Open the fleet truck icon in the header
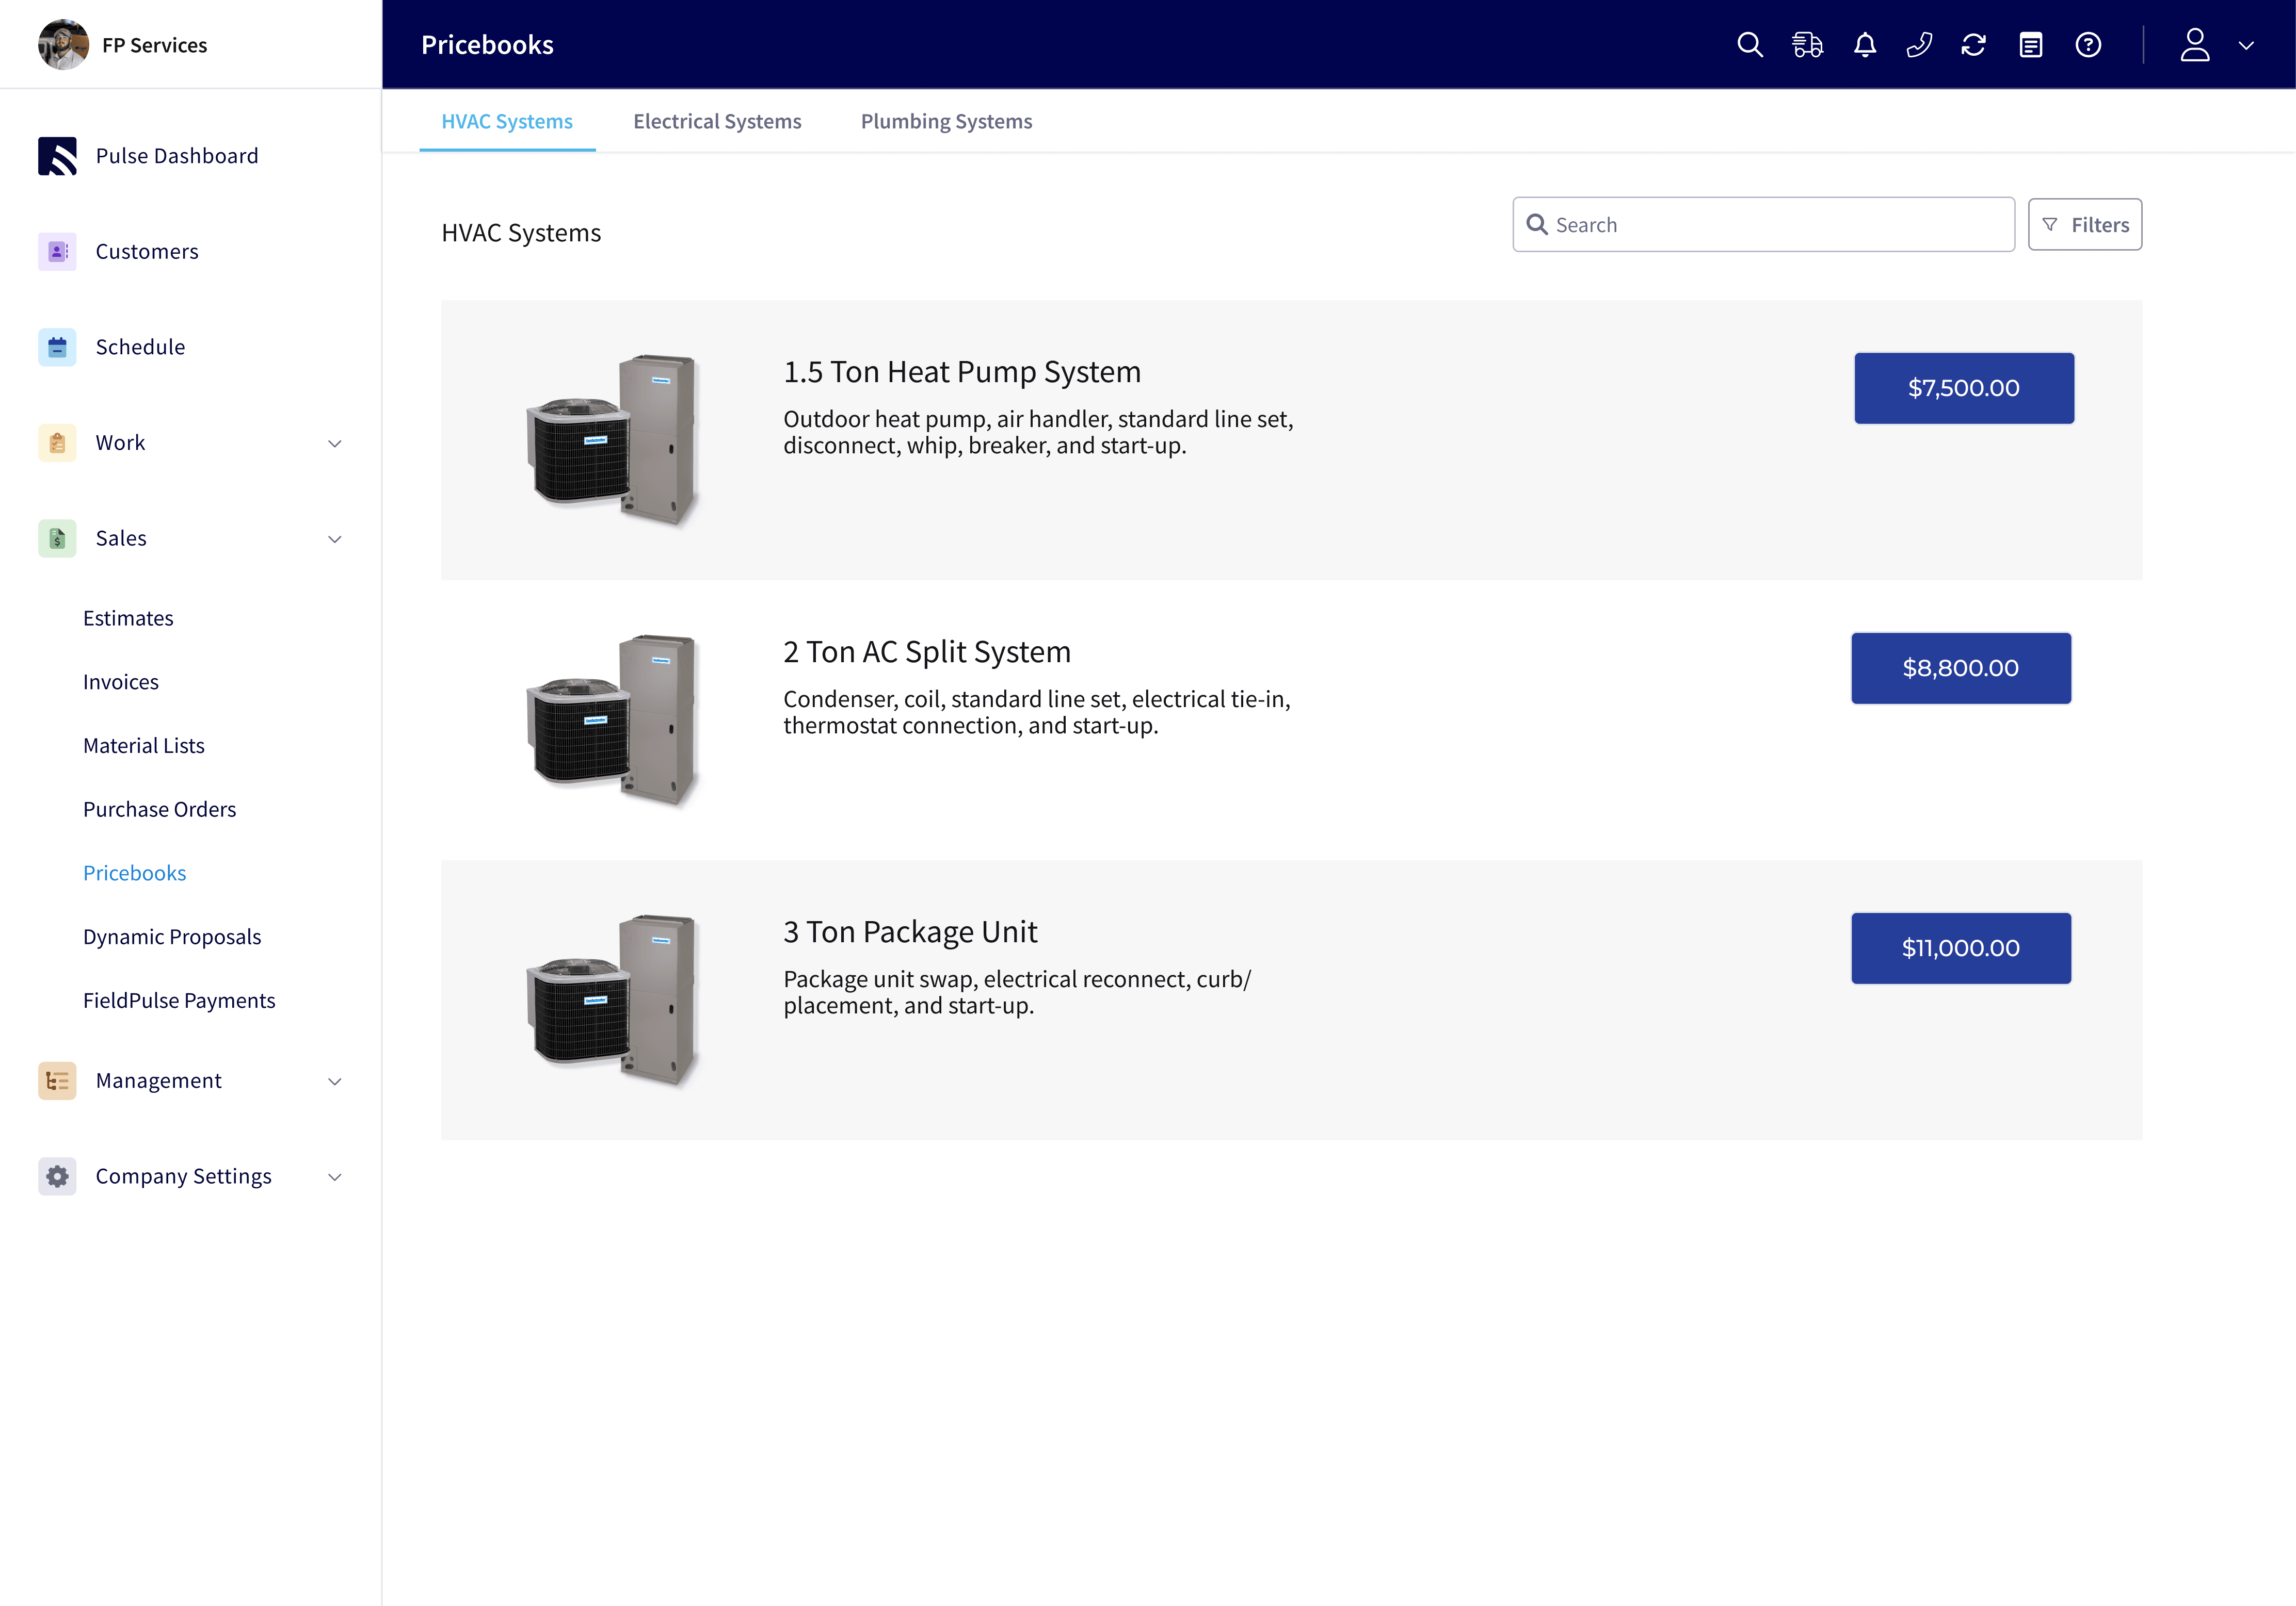 pyautogui.click(x=1807, y=45)
